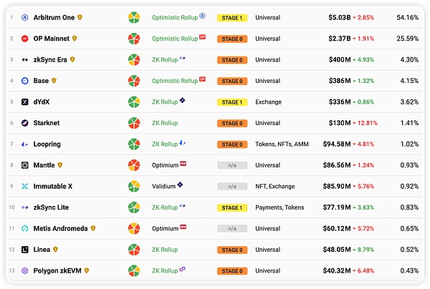Viewport: 430px width, 289px height.
Task: Click the Immutable X logo icon
Action: tap(25, 186)
